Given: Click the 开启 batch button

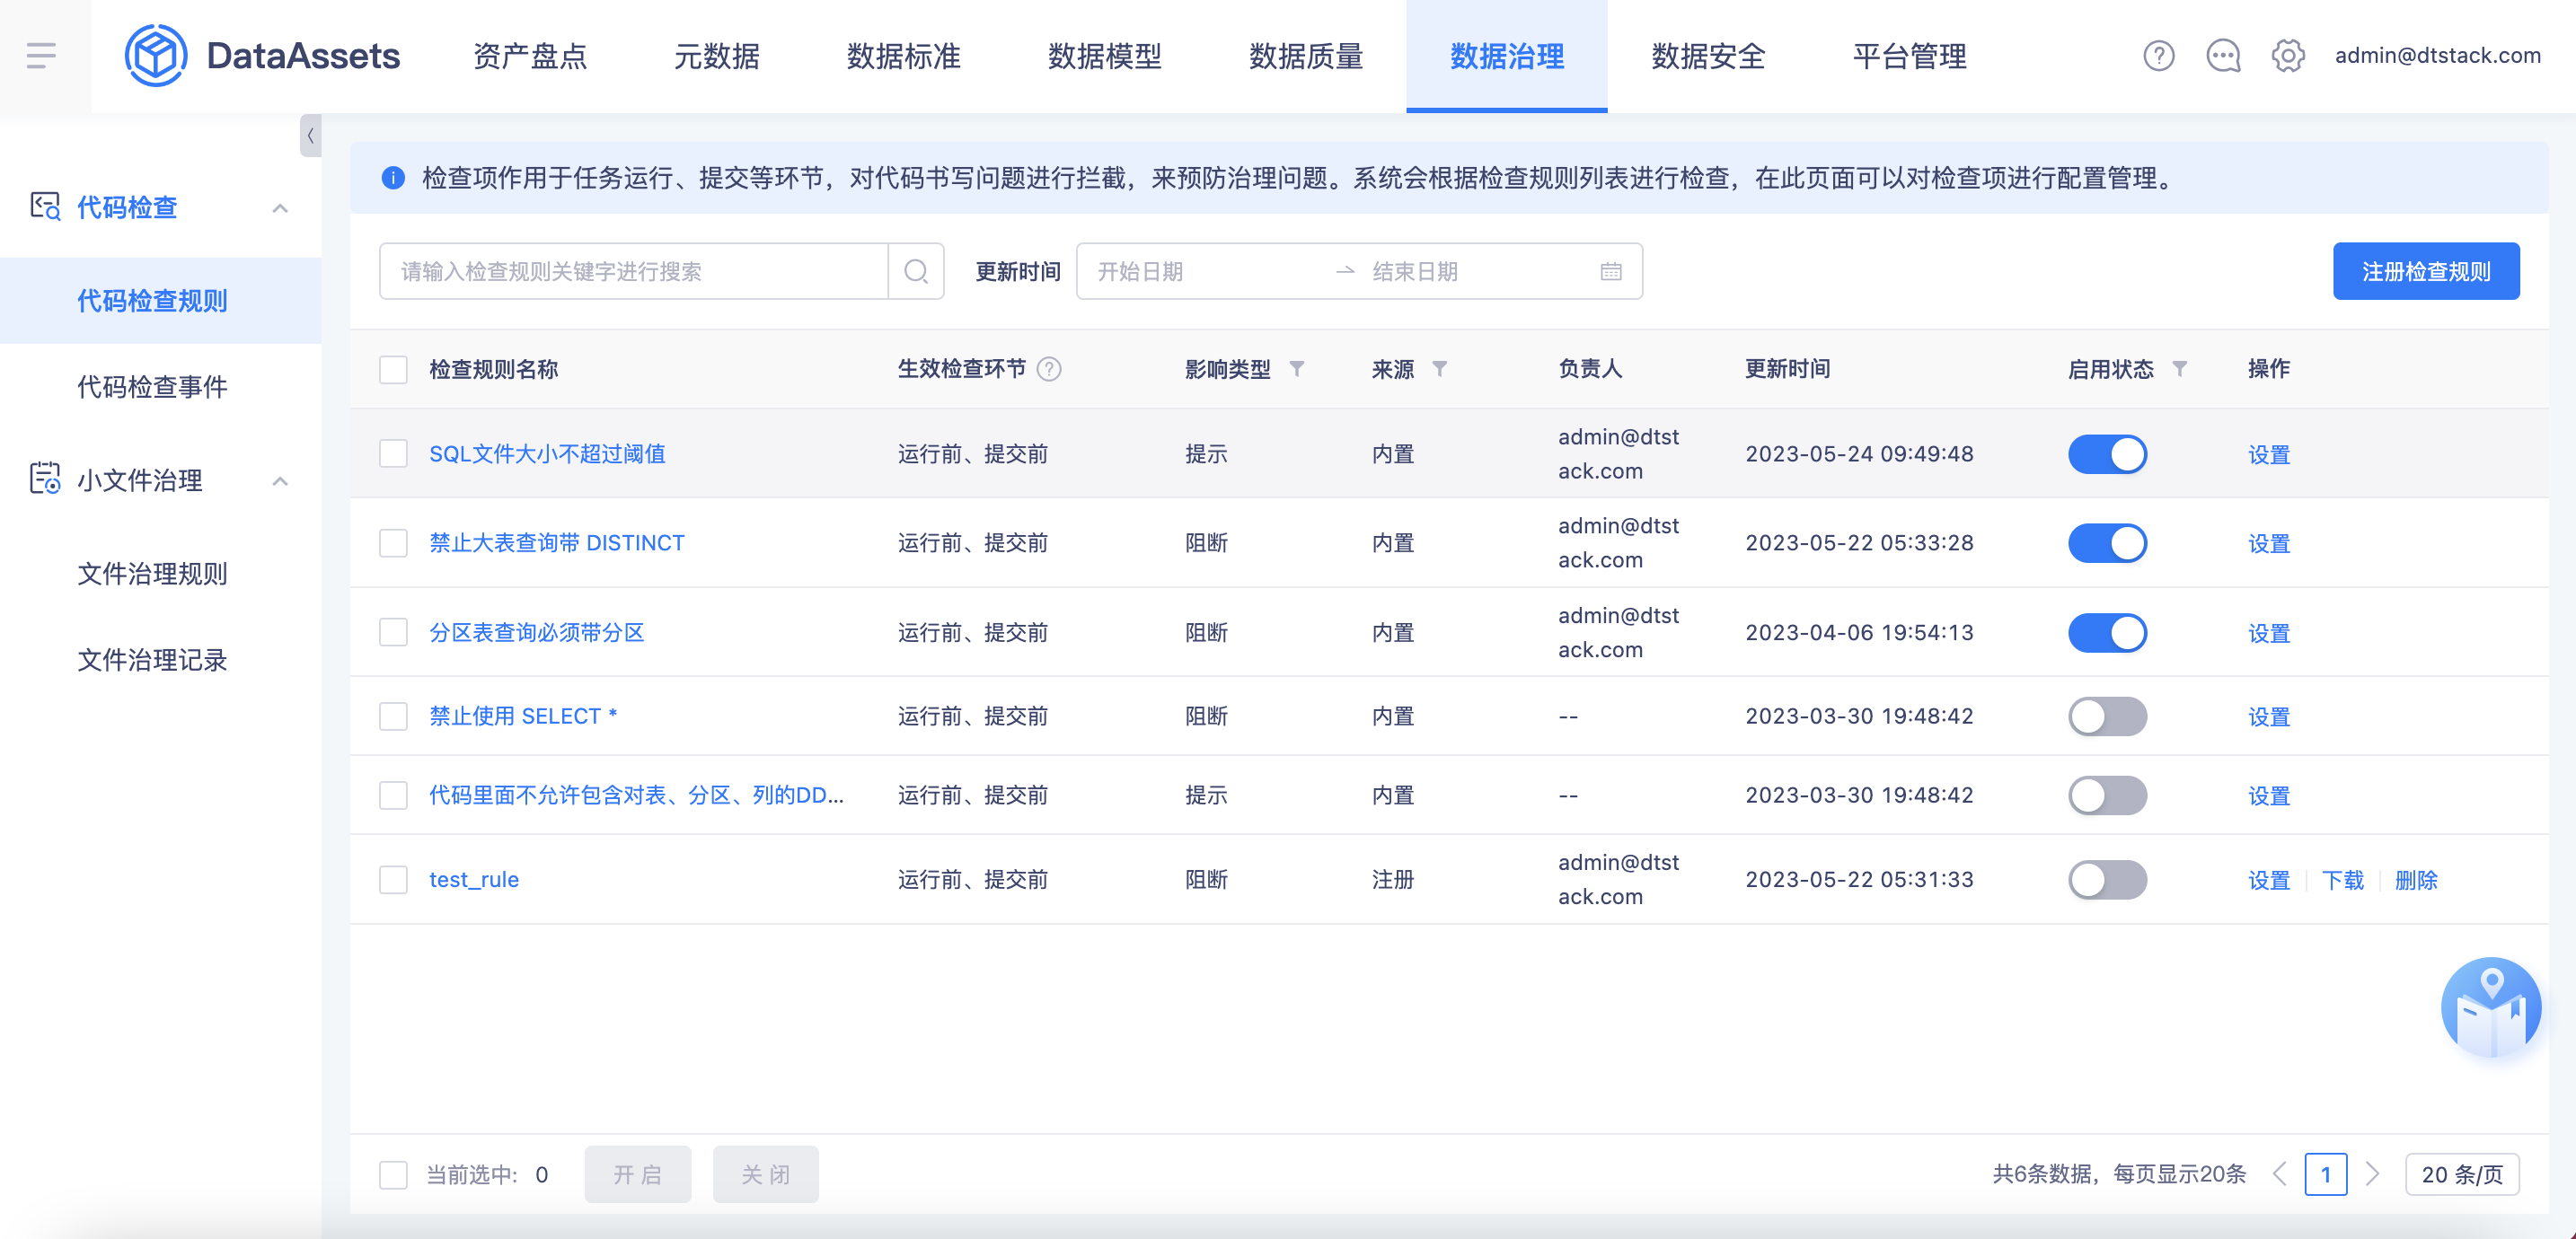Looking at the screenshot, I should (638, 1174).
